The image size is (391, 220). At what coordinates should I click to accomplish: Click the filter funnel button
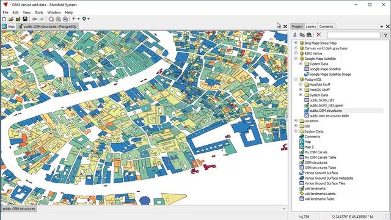click(x=386, y=35)
